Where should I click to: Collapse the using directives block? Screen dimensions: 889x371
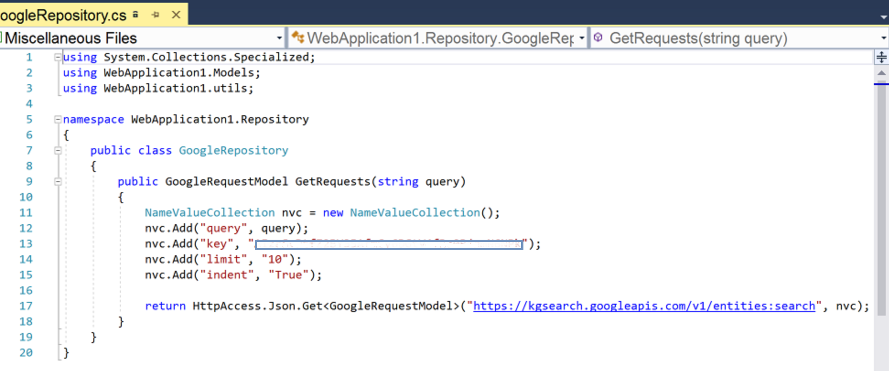pos(58,57)
